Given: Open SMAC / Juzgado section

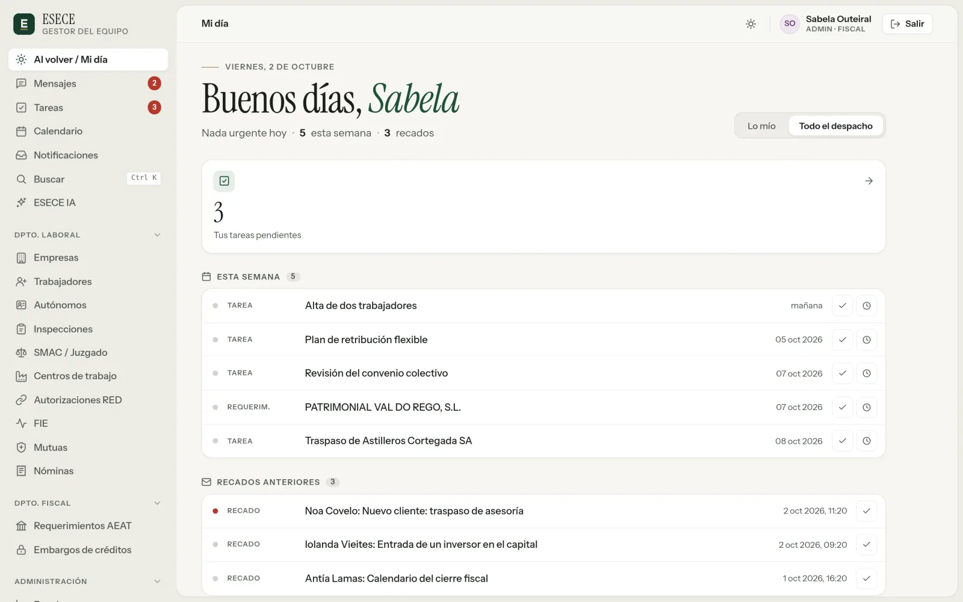Looking at the screenshot, I should (x=88, y=353).
